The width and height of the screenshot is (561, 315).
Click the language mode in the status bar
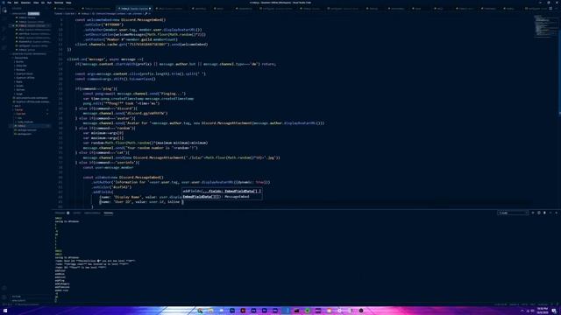point(543,304)
